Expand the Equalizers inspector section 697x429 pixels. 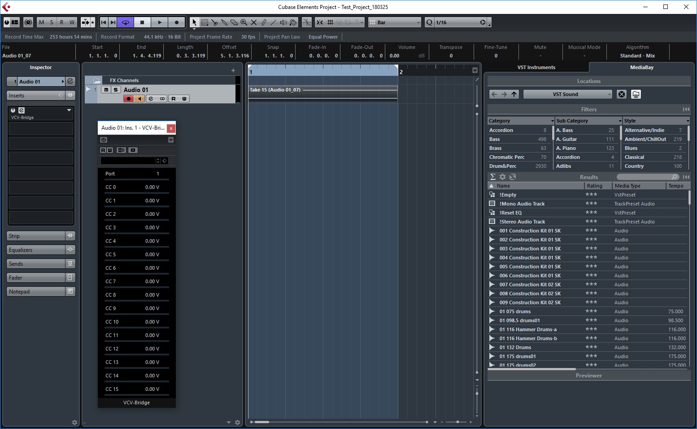tap(36, 250)
